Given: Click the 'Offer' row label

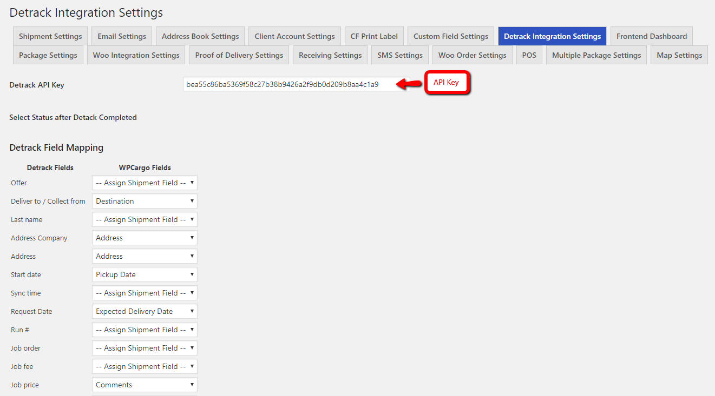Looking at the screenshot, I should point(19,183).
